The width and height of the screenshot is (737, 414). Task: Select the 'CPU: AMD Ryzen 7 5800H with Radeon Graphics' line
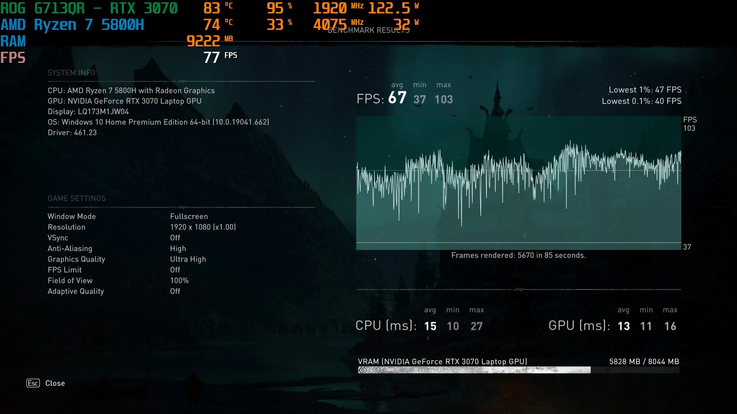click(131, 90)
